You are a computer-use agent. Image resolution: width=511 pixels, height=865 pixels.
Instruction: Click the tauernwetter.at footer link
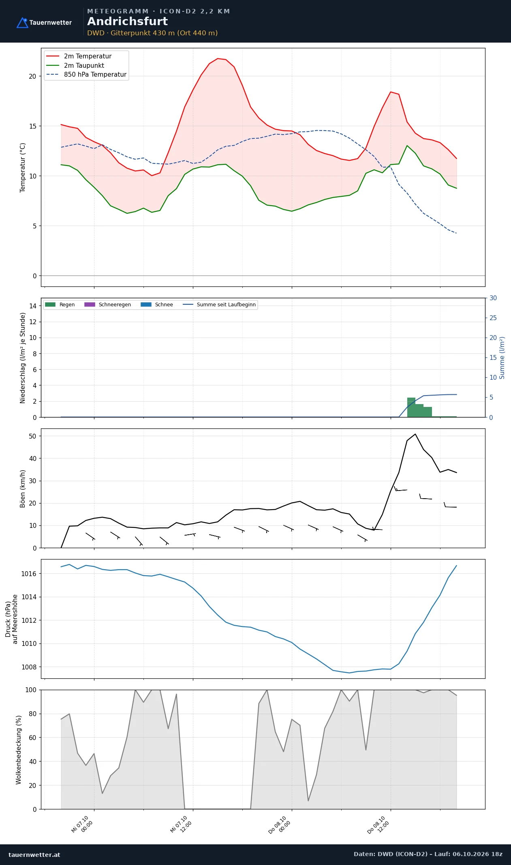click(x=34, y=854)
